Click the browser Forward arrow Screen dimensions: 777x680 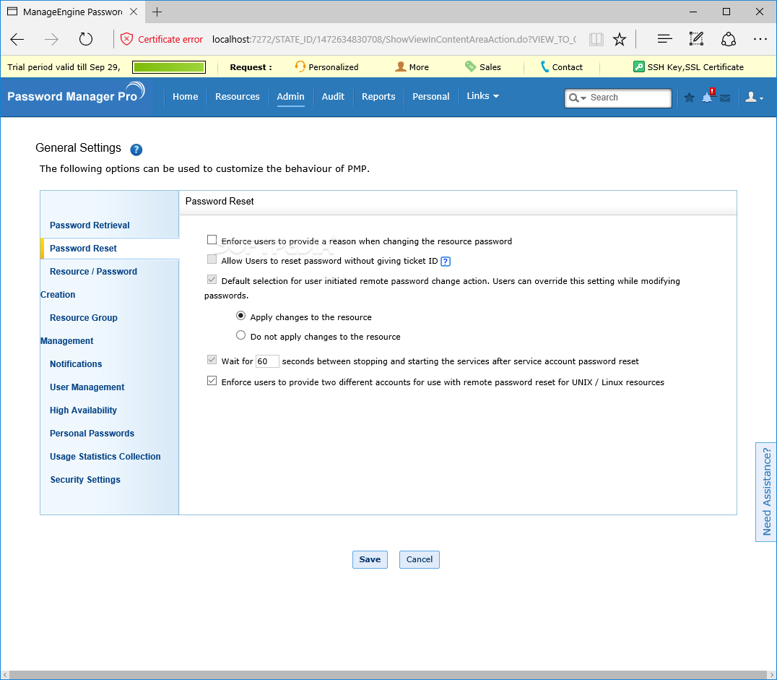[x=51, y=39]
